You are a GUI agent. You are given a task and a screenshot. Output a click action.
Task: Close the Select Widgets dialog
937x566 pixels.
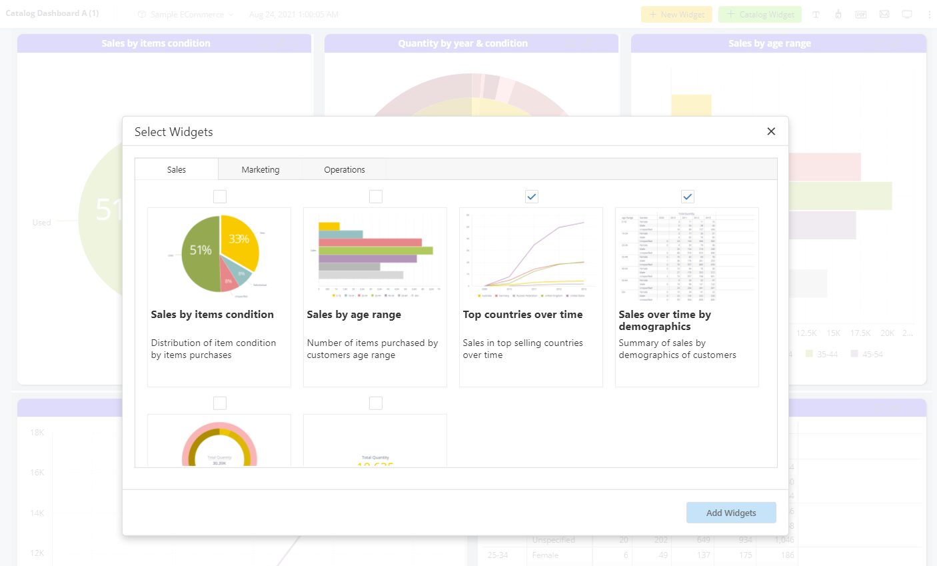click(x=771, y=131)
